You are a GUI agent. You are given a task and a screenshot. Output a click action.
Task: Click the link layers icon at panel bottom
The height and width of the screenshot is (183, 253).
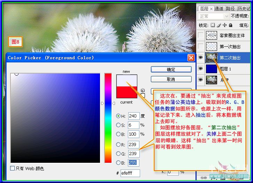[203, 177]
